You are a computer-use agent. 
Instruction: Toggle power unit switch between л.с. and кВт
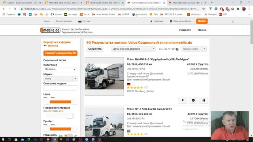[x=68, y=136]
